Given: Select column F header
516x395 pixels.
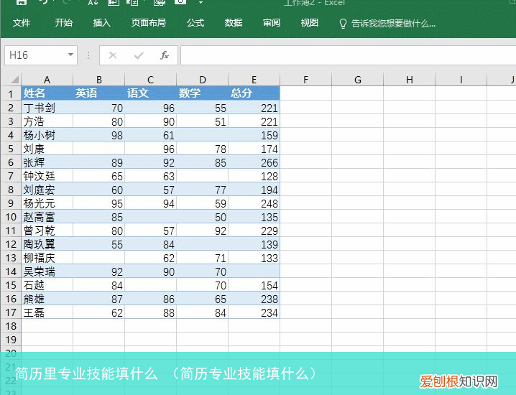Looking at the screenshot, I should (305, 80).
